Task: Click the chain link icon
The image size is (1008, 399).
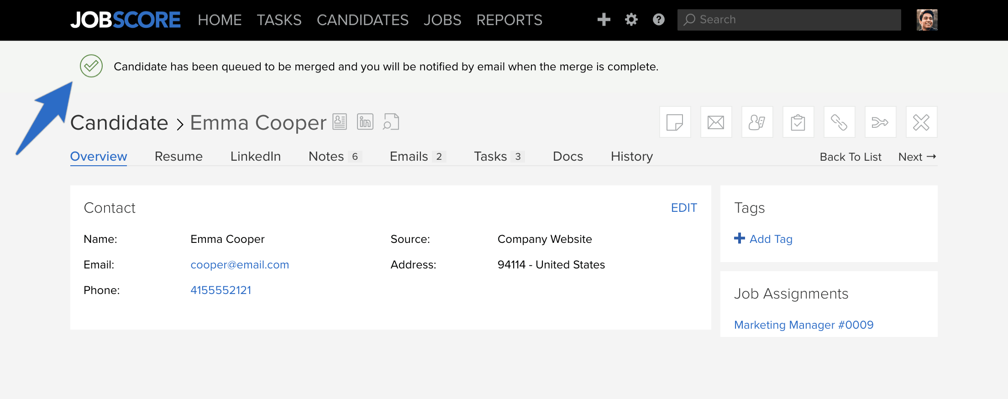Action: click(840, 122)
